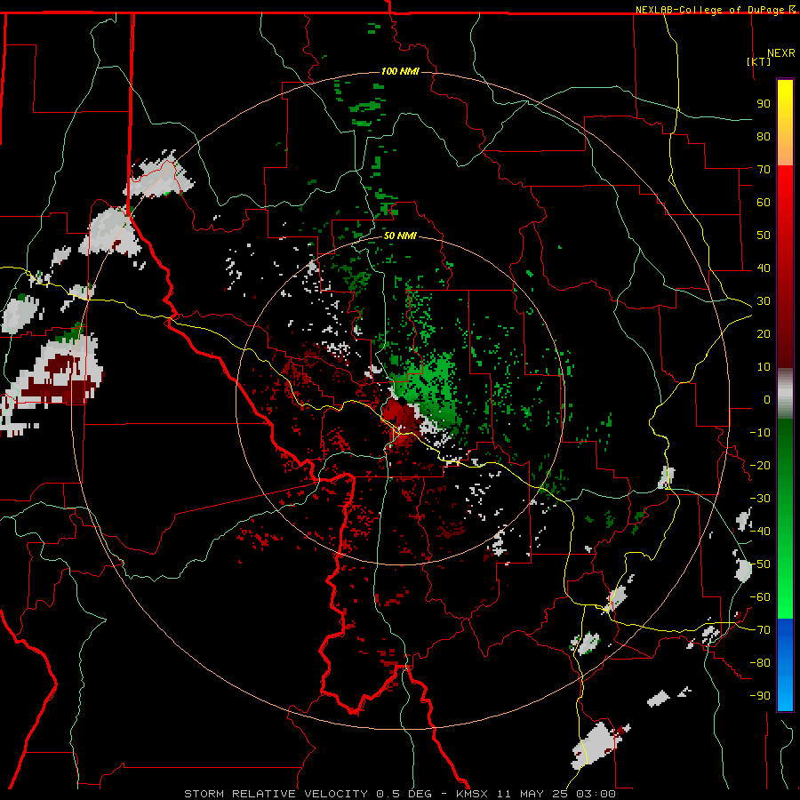Click the 90 knot label on the velocity scale
The width and height of the screenshot is (800, 800).
point(764,104)
